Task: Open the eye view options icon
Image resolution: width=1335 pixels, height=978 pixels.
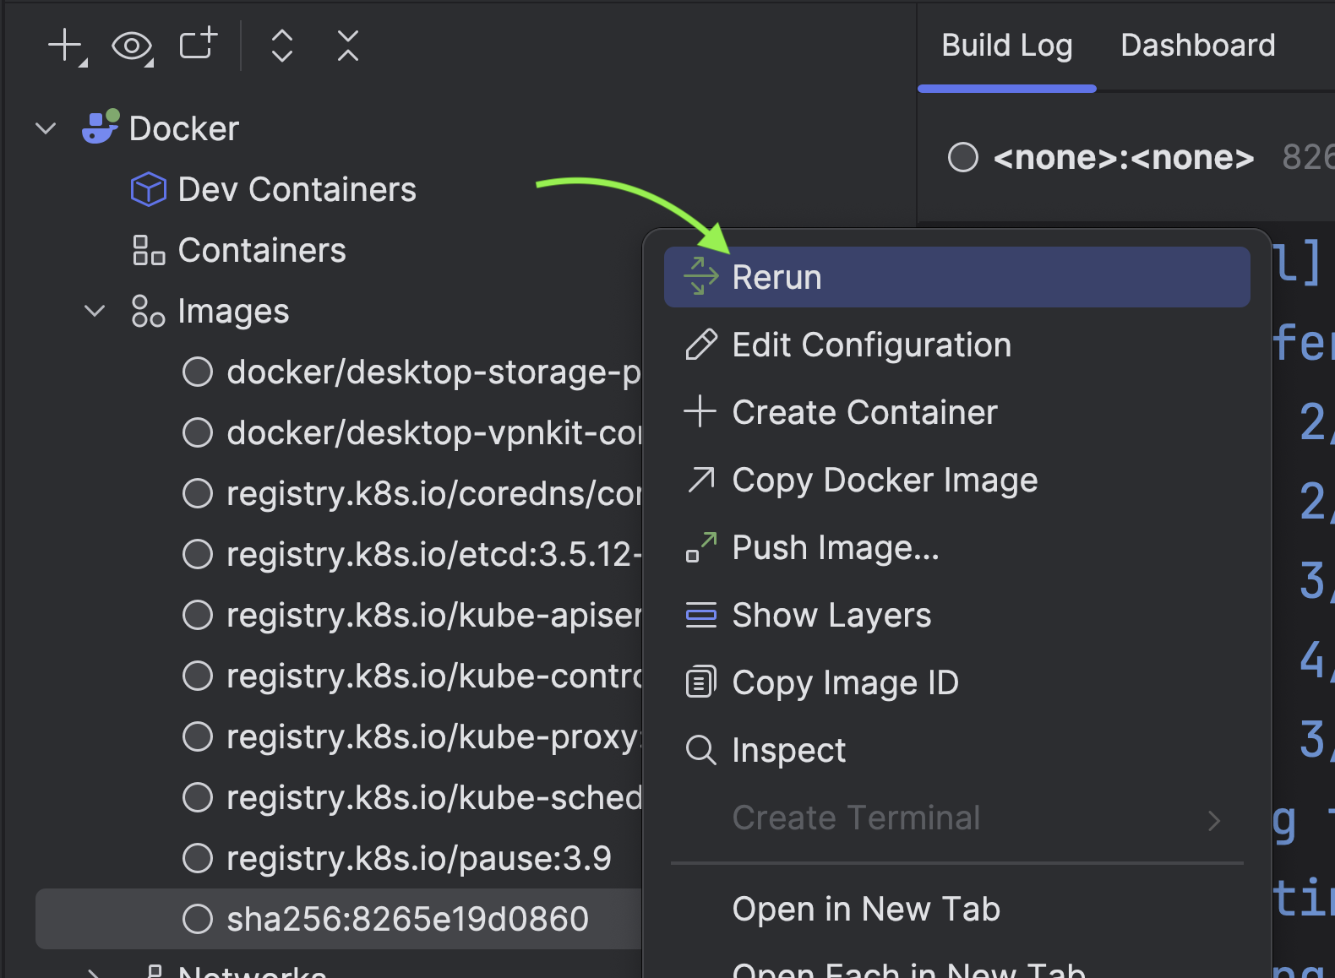Action: [133, 46]
